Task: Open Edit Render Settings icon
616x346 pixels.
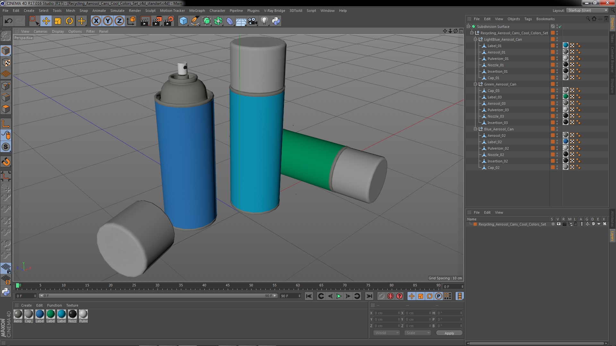Action: coord(169,21)
